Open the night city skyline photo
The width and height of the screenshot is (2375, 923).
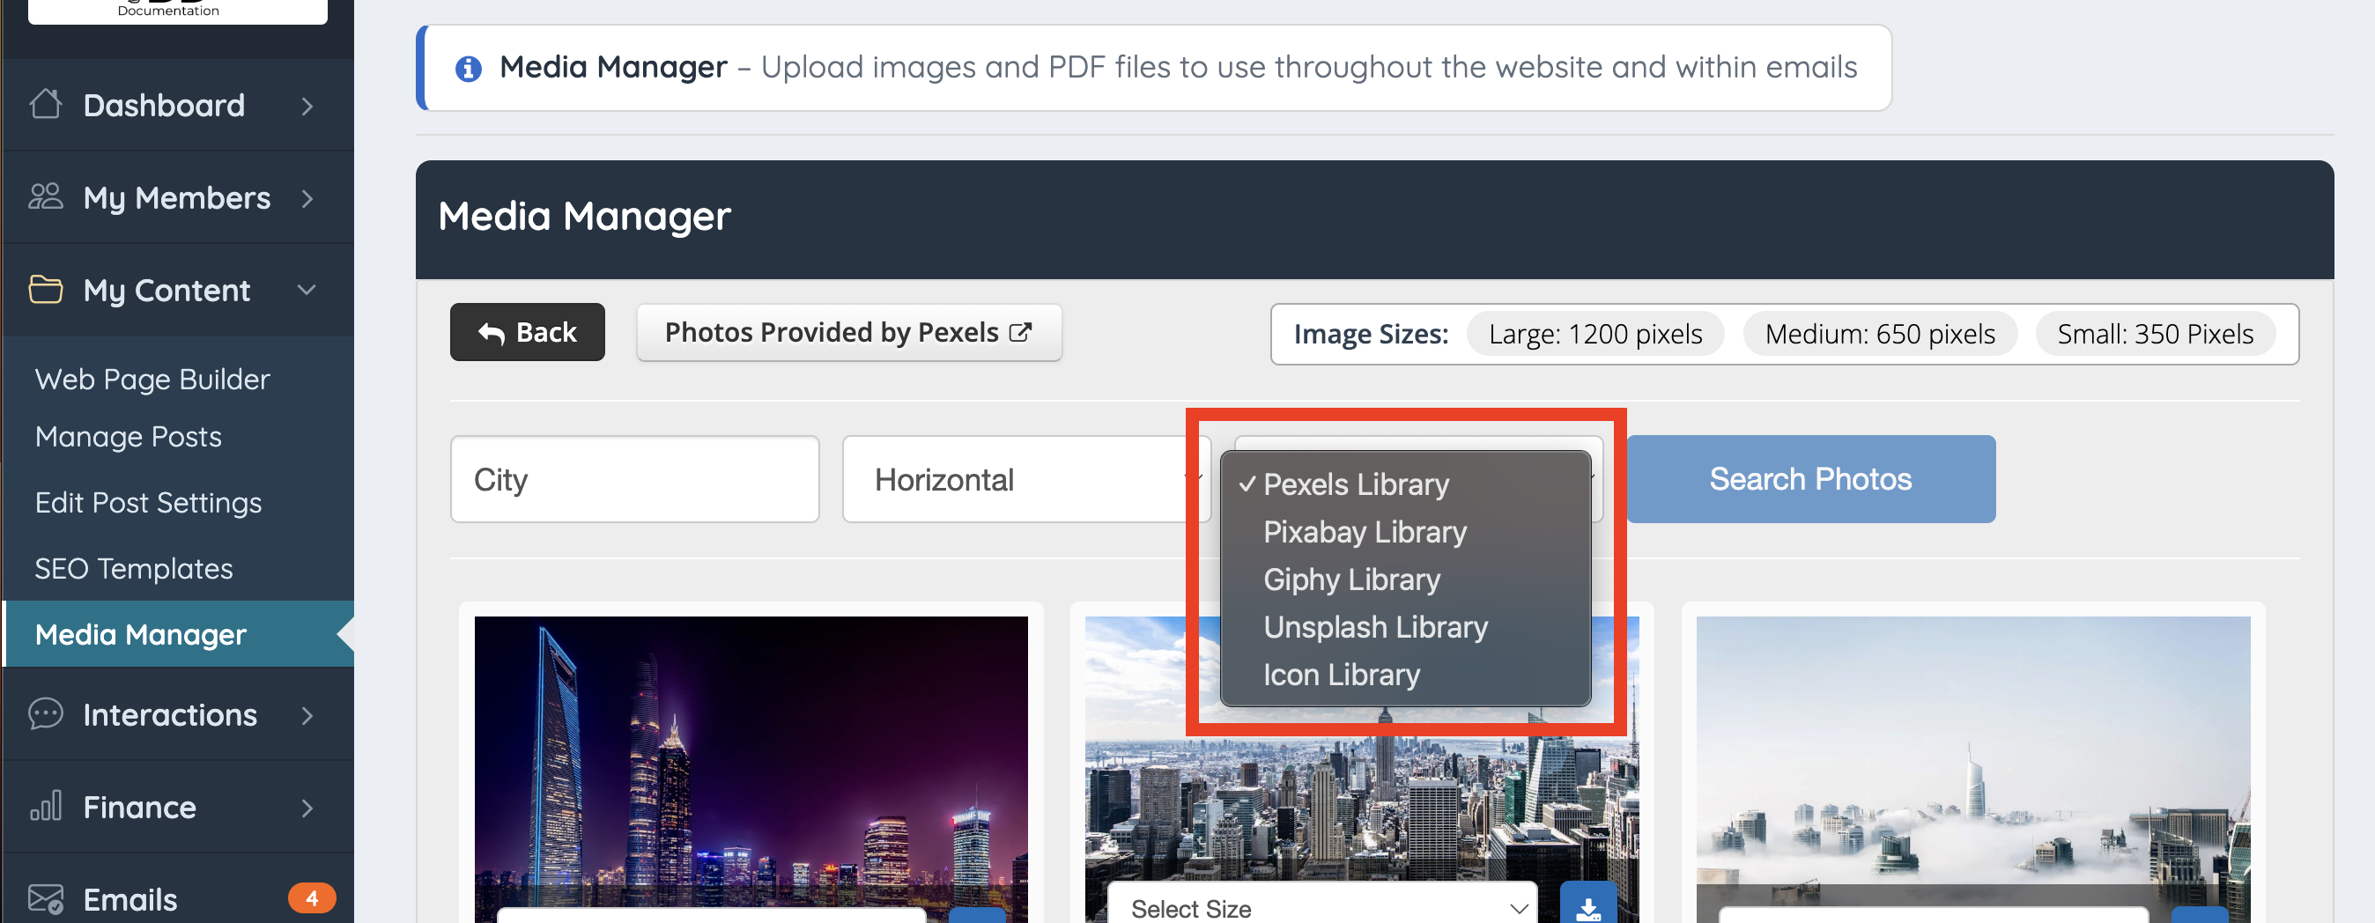click(x=751, y=769)
